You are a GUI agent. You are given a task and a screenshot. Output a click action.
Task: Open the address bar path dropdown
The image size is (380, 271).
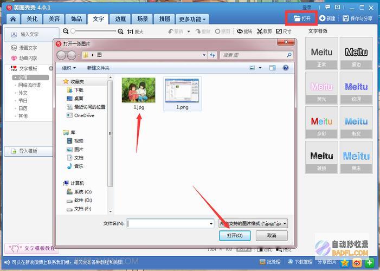point(204,55)
